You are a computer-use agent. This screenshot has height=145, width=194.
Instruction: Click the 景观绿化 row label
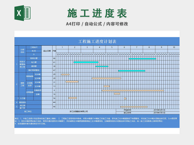pyautogui.click(x=22, y=102)
